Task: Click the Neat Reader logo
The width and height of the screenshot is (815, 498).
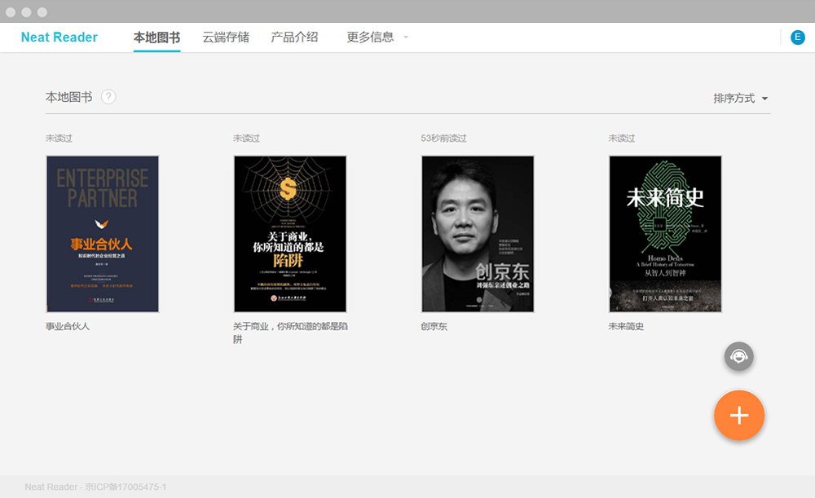Action: point(59,37)
